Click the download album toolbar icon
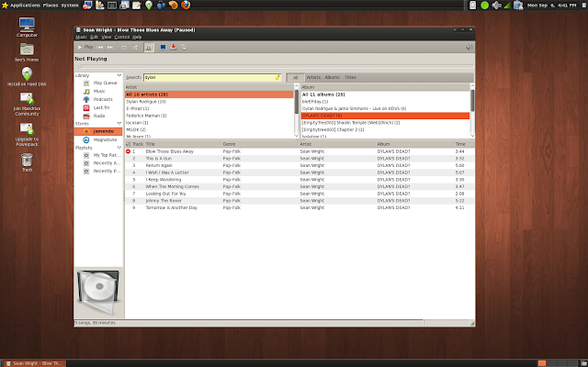Image resolution: width=588 pixels, height=367 pixels. click(174, 47)
